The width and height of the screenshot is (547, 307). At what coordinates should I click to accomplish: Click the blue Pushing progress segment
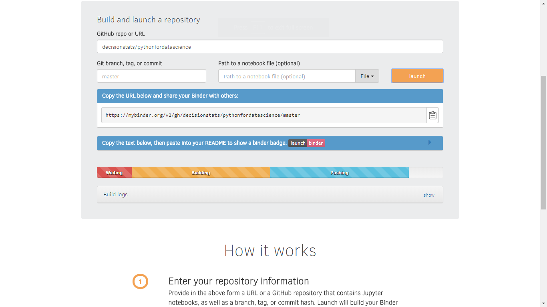point(339,173)
